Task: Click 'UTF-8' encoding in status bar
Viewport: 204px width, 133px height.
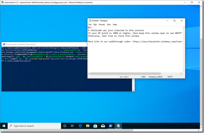Action: (170, 77)
